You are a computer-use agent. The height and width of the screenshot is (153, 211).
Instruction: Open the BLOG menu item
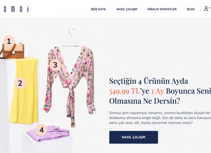(x=191, y=9)
